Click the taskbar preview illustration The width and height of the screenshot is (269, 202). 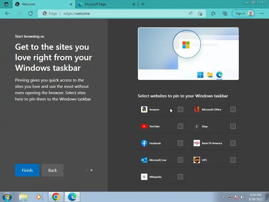pyautogui.click(x=188, y=54)
